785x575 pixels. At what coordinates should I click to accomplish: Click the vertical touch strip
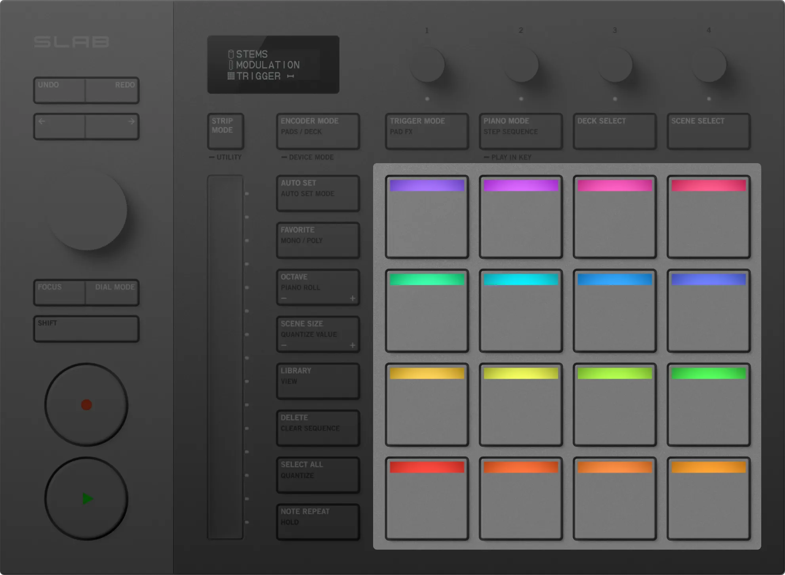(225, 356)
